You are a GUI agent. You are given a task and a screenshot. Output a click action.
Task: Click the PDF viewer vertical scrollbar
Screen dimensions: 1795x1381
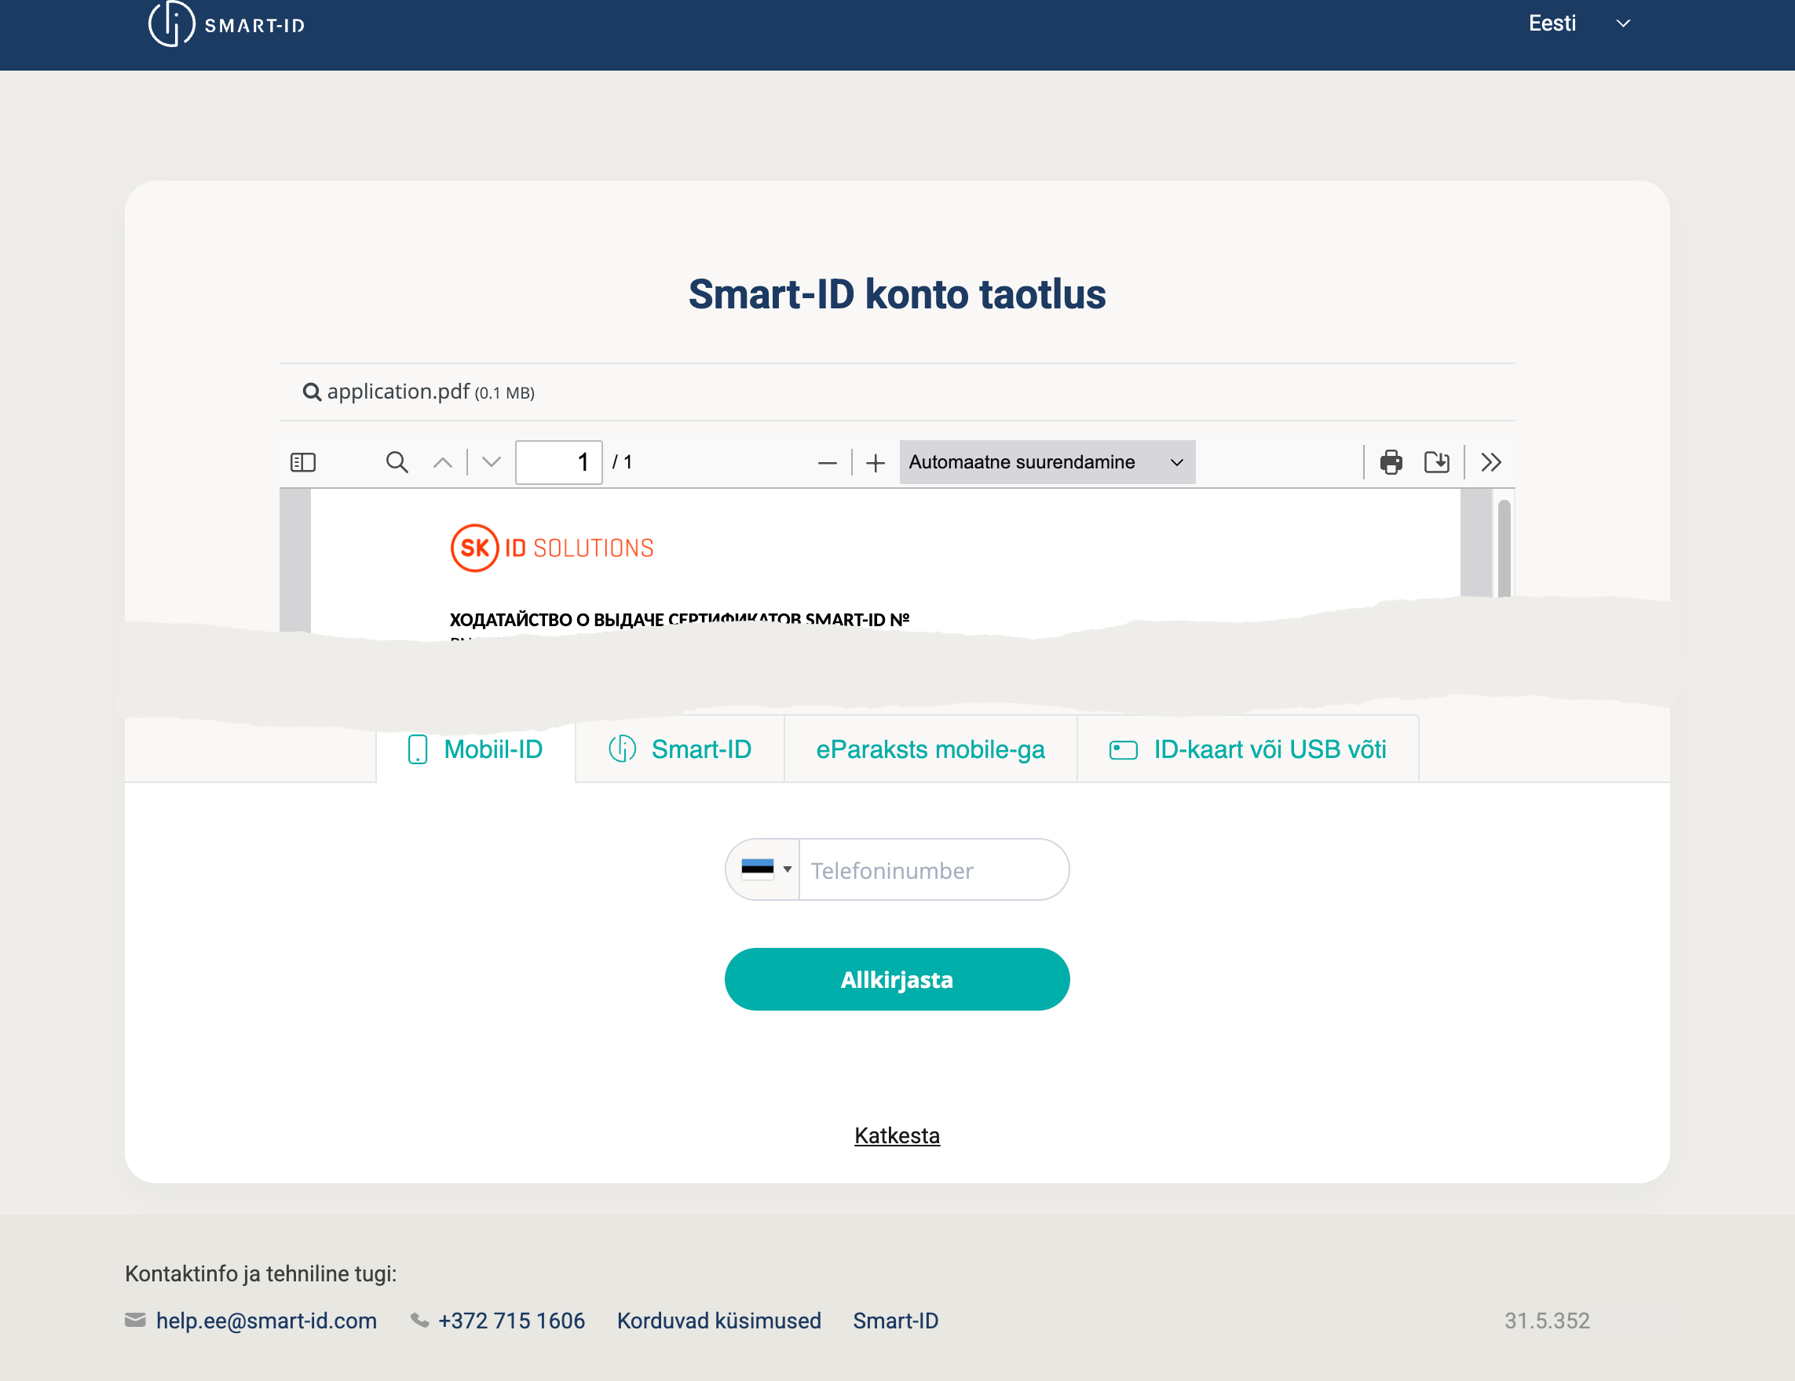(1503, 546)
